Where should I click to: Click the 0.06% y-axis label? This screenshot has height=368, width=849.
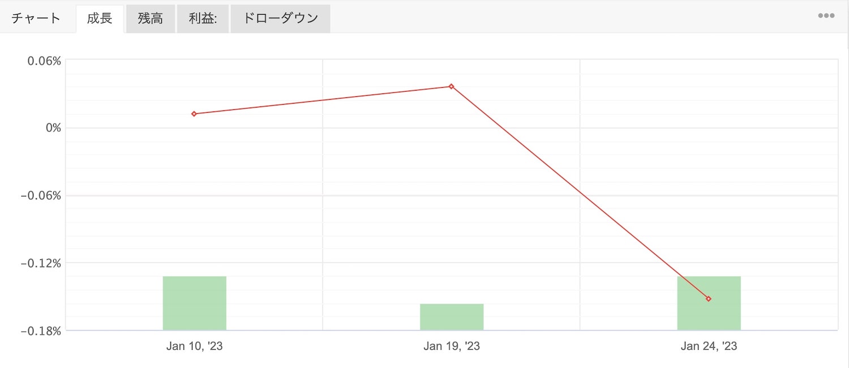[x=44, y=61]
